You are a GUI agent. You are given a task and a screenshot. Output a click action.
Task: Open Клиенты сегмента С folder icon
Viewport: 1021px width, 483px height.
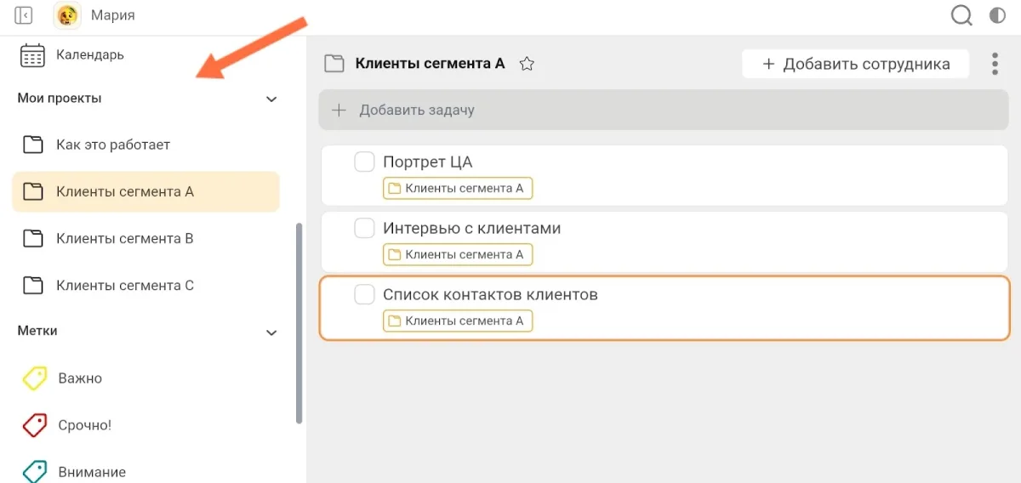pos(33,286)
